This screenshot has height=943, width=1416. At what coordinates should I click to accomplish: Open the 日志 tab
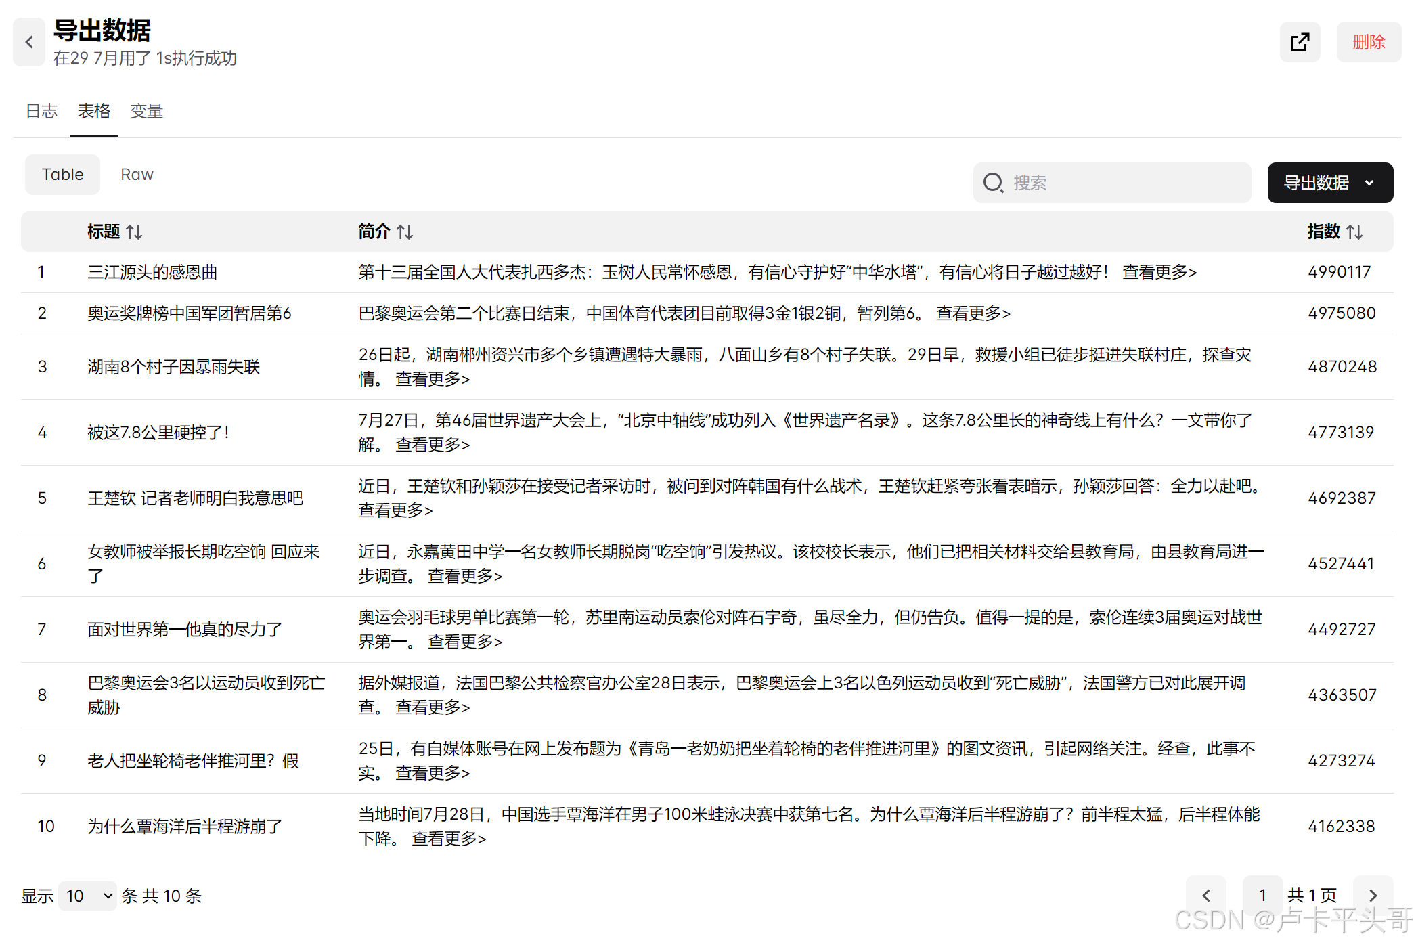point(41,111)
